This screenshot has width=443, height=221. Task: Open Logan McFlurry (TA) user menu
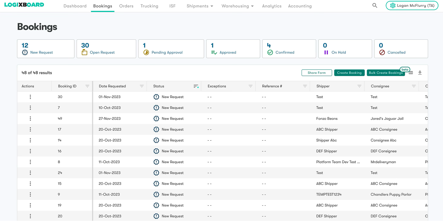(412, 6)
